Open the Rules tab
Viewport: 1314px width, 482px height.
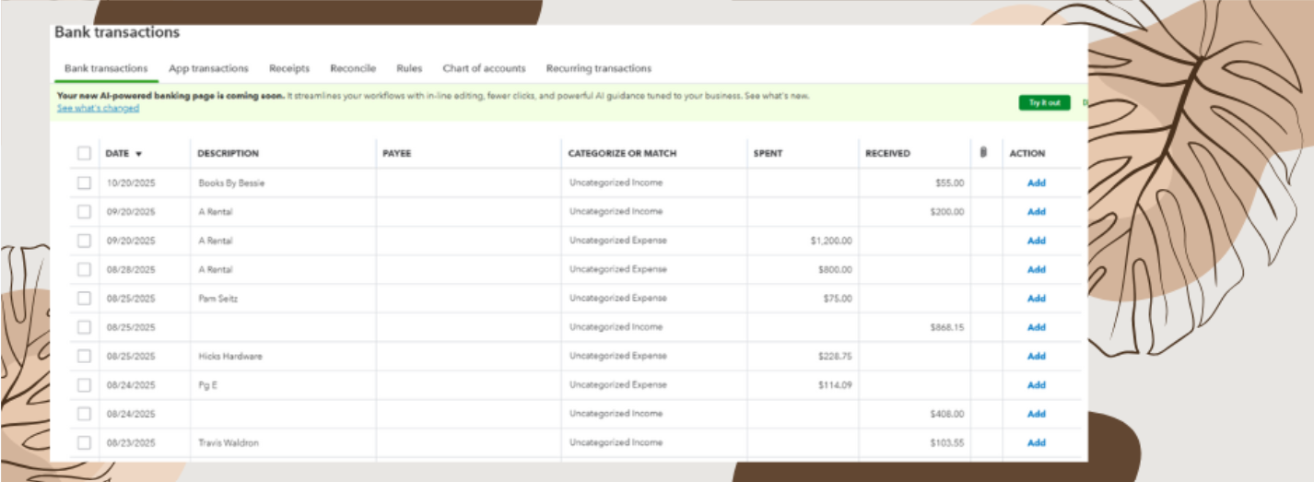pos(409,68)
